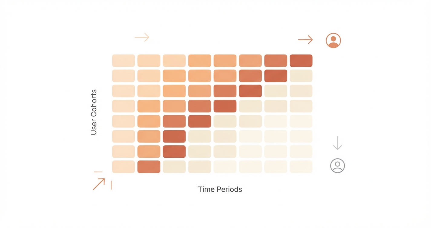This screenshot has width=431, height=228.
Task: Select the darkest cell in the seventh heatmap row
Action: pyautogui.click(x=174, y=152)
